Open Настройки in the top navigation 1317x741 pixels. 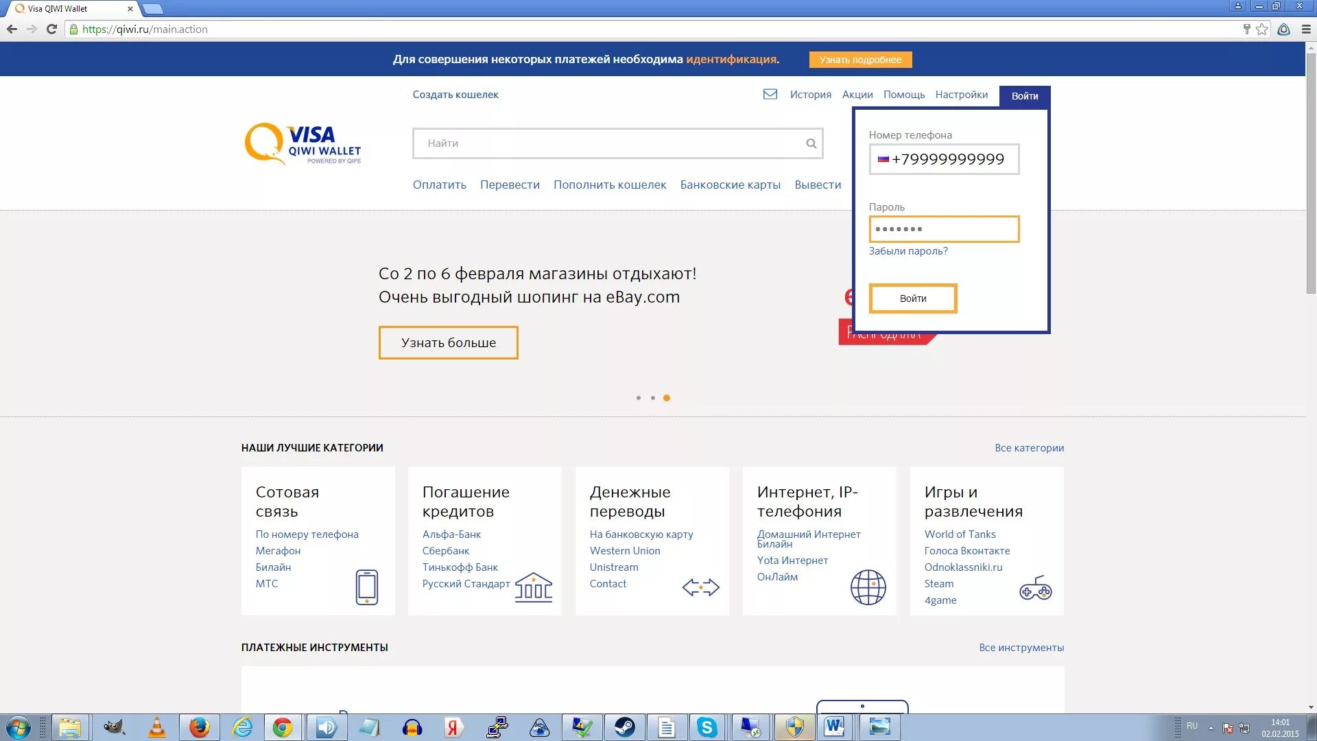961,95
